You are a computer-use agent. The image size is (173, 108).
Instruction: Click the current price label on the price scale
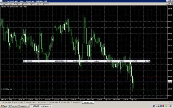pos(170,81)
